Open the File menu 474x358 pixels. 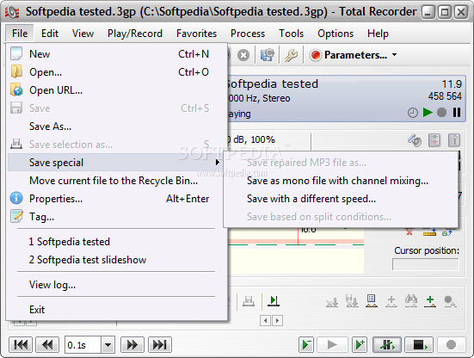[20, 34]
